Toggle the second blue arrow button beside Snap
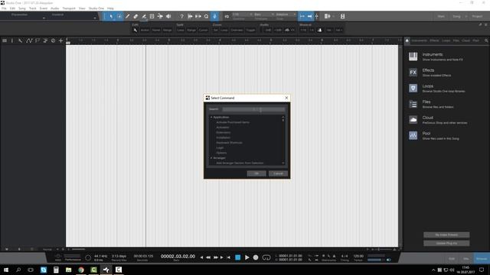This screenshot has width=490, height=275. 309,16
